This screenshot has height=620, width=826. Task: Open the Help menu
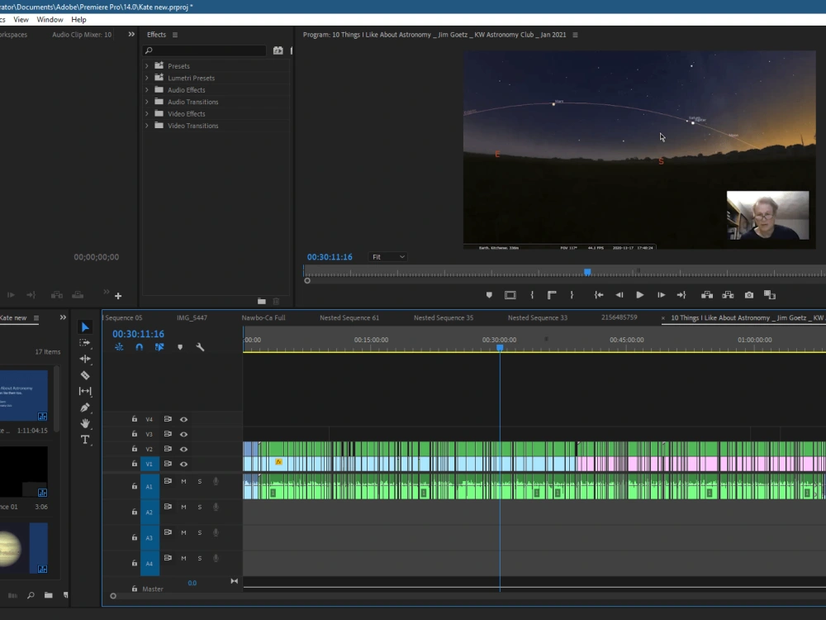point(78,20)
